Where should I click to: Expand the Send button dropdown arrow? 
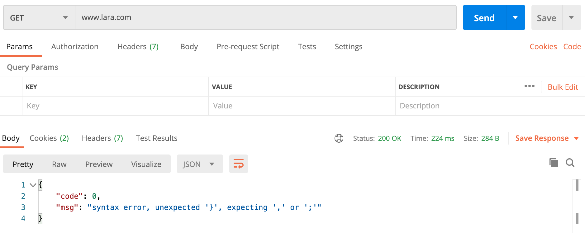coord(515,18)
